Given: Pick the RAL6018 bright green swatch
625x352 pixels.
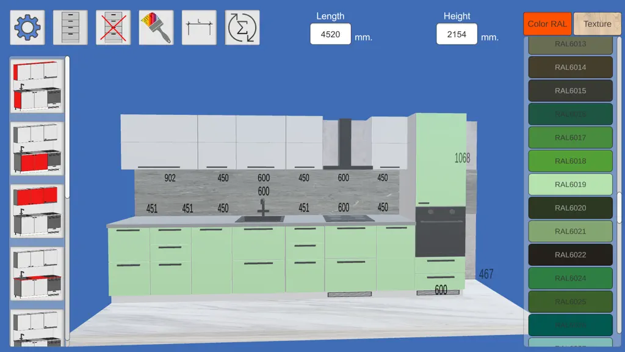Looking at the screenshot, I should point(571,161).
